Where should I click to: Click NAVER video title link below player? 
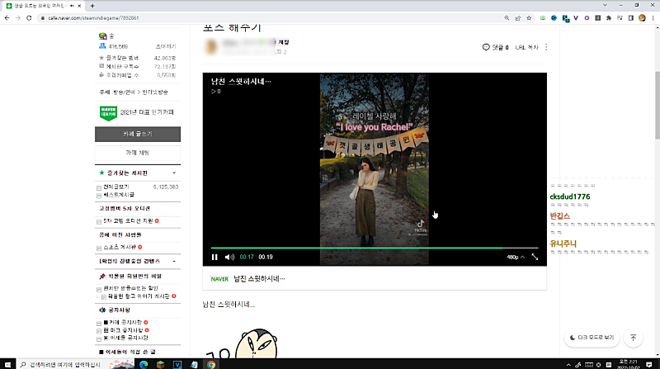click(259, 279)
